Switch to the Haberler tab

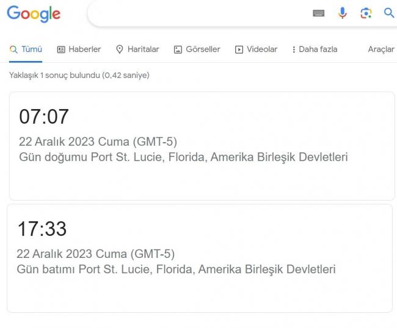79,49
